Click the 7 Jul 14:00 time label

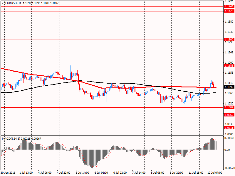pyautogui.click(x=139, y=173)
